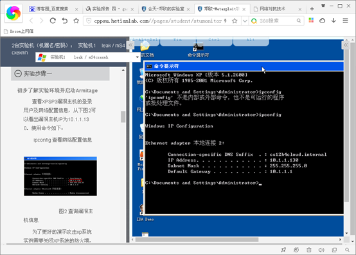Click the undo/restore arrow icon in toolbar
Image resolution: width=356 pixels, height=255 pixels.
[x=65, y=21]
